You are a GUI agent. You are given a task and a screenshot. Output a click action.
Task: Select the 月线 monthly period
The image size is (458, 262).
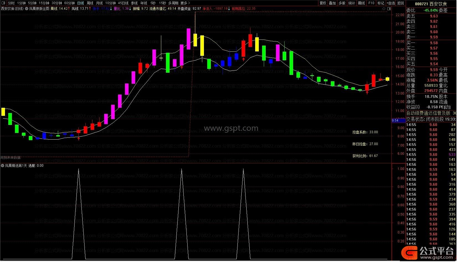click(99, 3)
